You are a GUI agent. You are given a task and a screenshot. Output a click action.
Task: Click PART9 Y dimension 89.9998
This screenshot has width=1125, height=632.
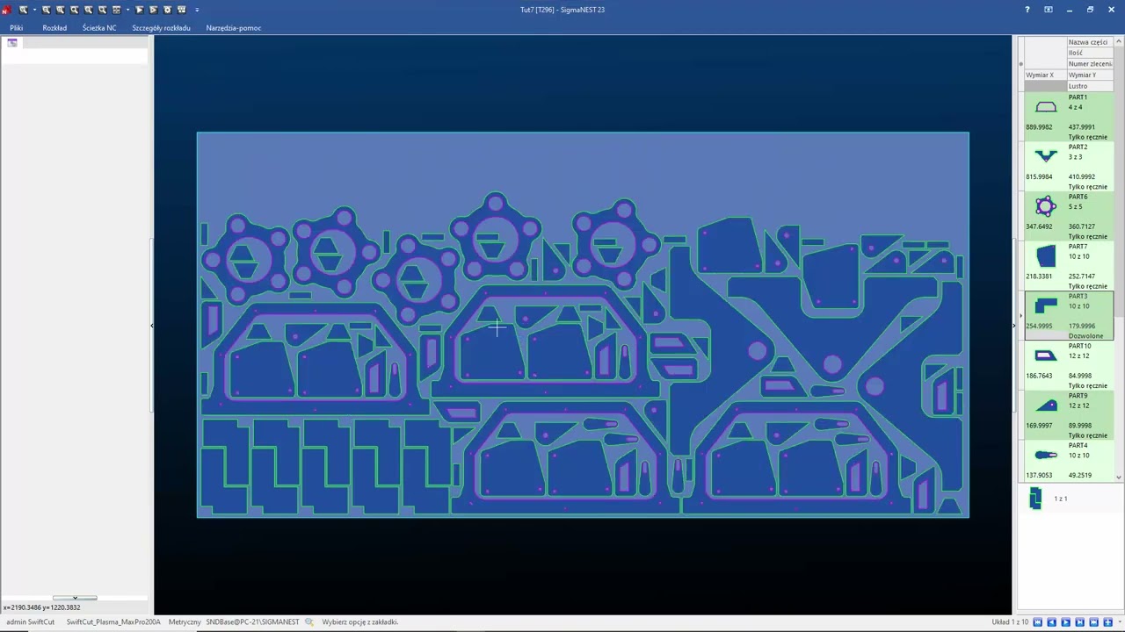click(x=1080, y=426)
